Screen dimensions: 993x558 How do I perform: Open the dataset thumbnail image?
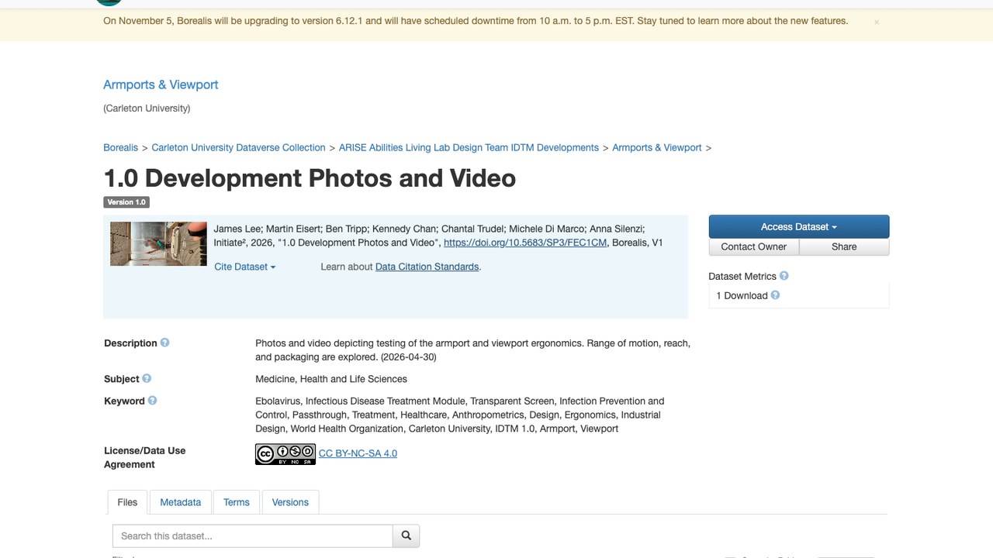click(158, 243)
